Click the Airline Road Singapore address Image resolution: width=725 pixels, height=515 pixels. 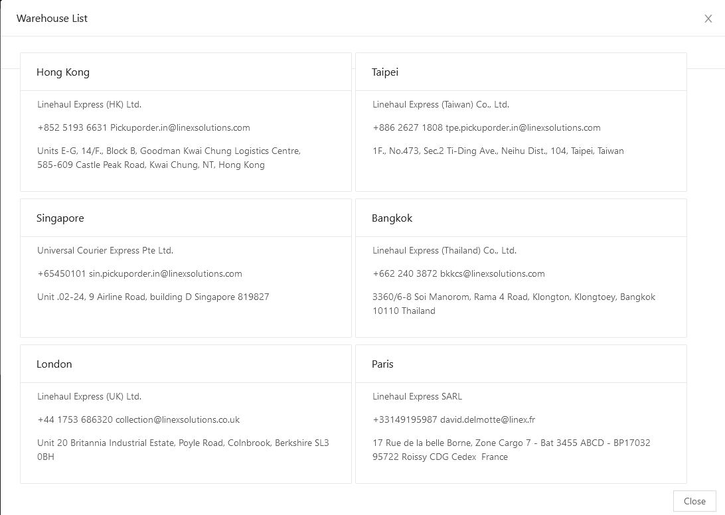[x=153, y=297]
